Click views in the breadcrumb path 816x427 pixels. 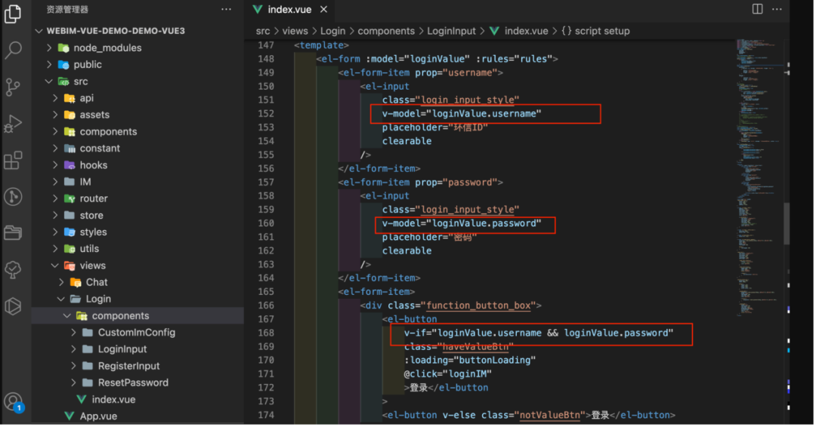tap(295, 31)
